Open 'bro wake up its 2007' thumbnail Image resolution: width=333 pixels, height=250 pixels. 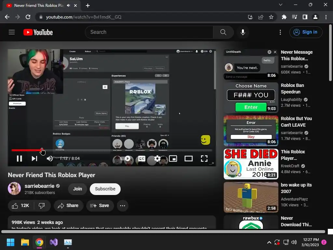(251, 197)
